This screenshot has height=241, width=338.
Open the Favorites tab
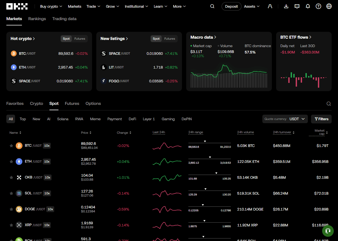coord(15,104)
